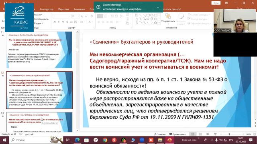Open Google Chrome from the taskbar
Screen dimensions: 257x144
[x=105, y=140]
